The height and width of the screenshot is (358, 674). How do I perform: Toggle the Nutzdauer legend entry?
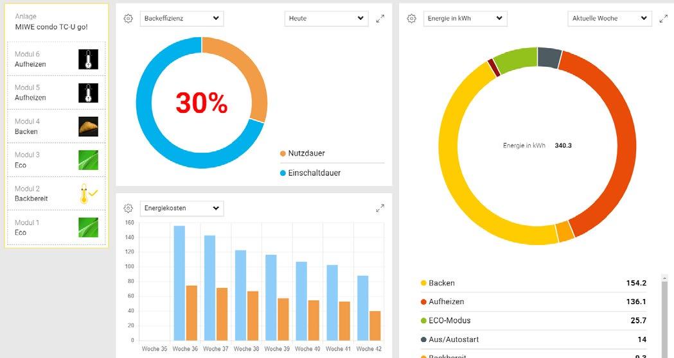point(302,153)
